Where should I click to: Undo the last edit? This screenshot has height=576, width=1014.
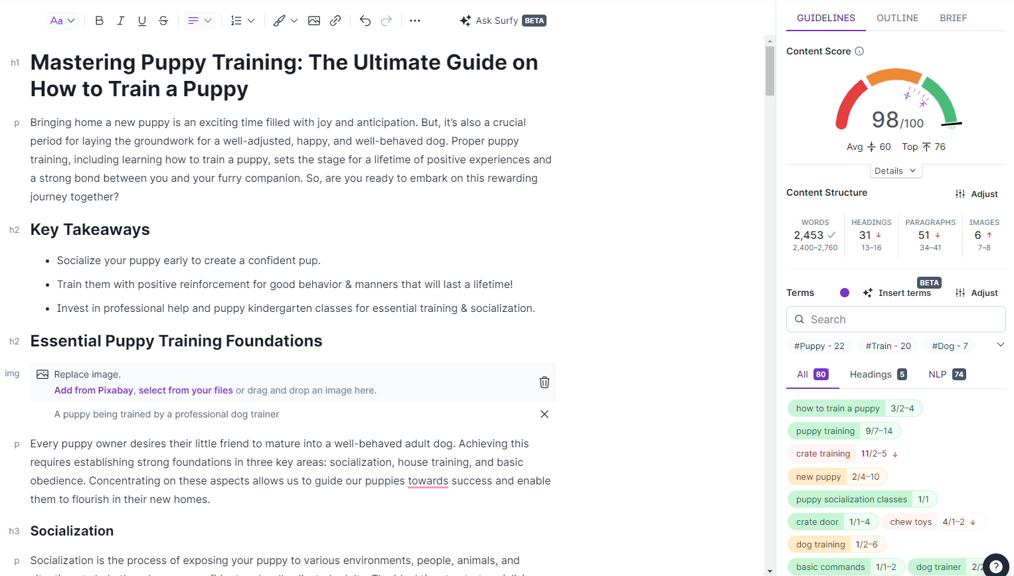pos(365,21)
